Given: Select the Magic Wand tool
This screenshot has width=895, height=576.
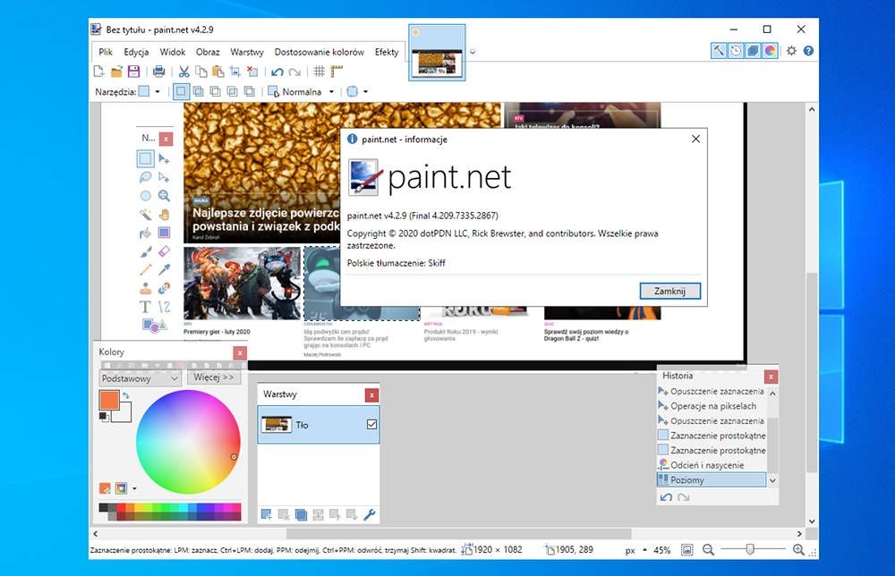Looking at the screenshot, I should 146,215.
